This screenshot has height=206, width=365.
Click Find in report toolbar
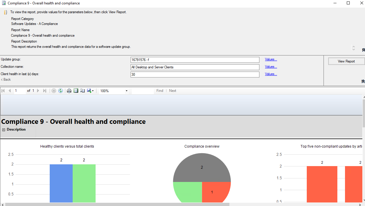coord(160,91)
